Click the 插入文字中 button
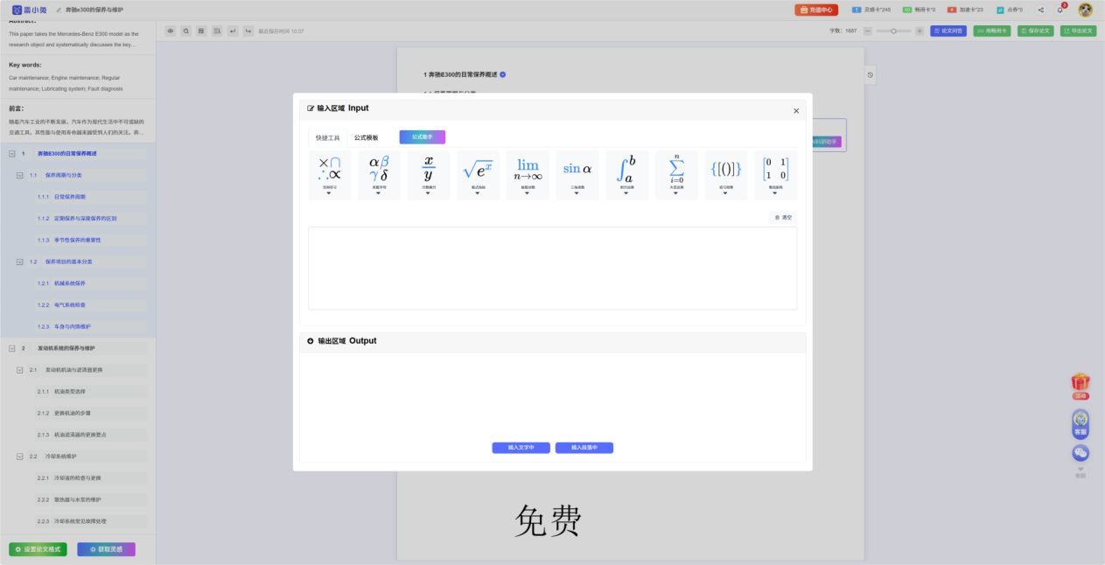Screen dimensions: 1105x565 [521, 448]
